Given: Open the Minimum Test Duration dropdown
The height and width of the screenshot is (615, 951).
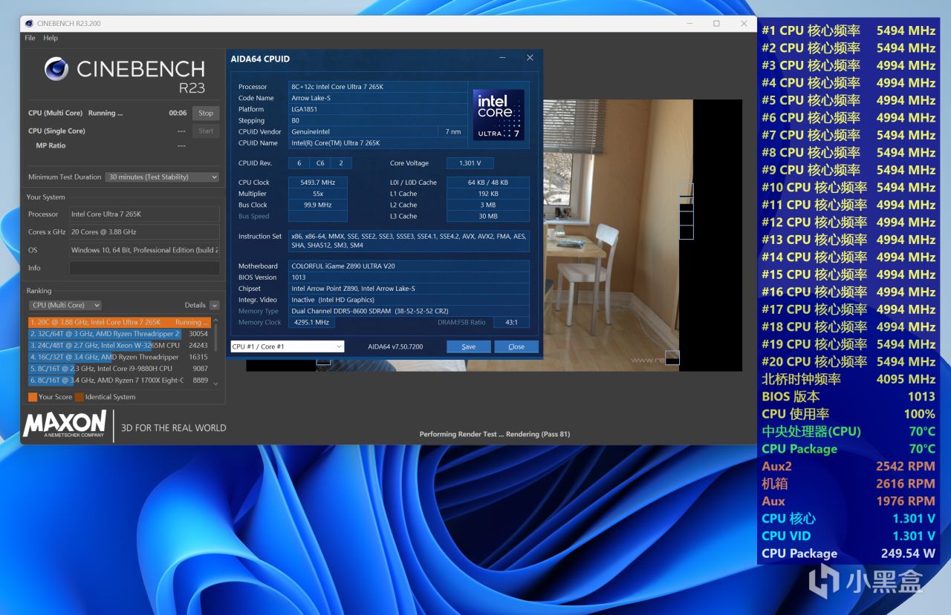Looking at the screenshot, I should pyautogui.click(x=163, y=177).
